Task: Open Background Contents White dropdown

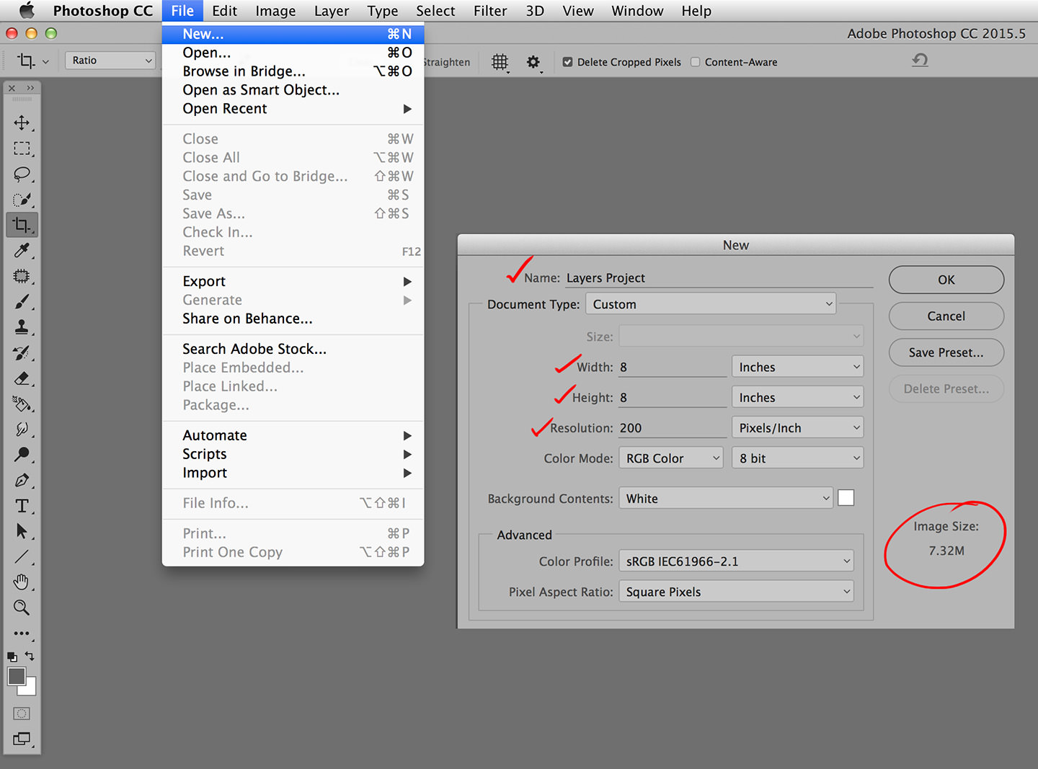Action: pyautogui.click(x=726, y=498)
